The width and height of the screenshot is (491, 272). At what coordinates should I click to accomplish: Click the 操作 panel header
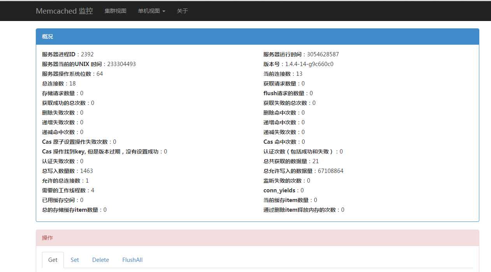click(x=257, y=238)
